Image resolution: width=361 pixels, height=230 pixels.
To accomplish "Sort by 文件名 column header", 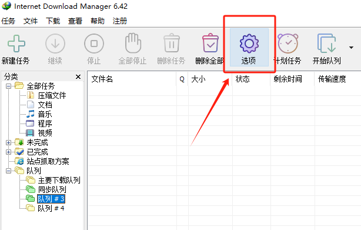I will [x=132, y=79].
